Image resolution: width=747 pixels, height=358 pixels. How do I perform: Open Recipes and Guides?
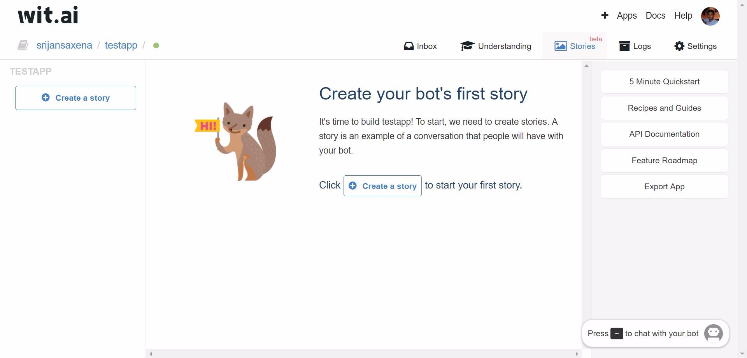(664, 108)
